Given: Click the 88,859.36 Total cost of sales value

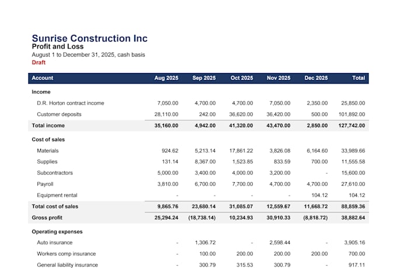Looking at the screenshot, I should (353, 207).
